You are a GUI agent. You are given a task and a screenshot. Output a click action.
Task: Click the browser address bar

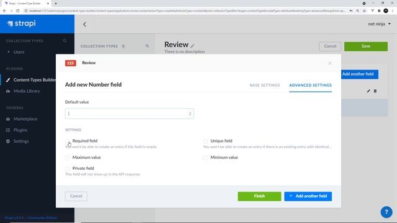tap(187, 11)
